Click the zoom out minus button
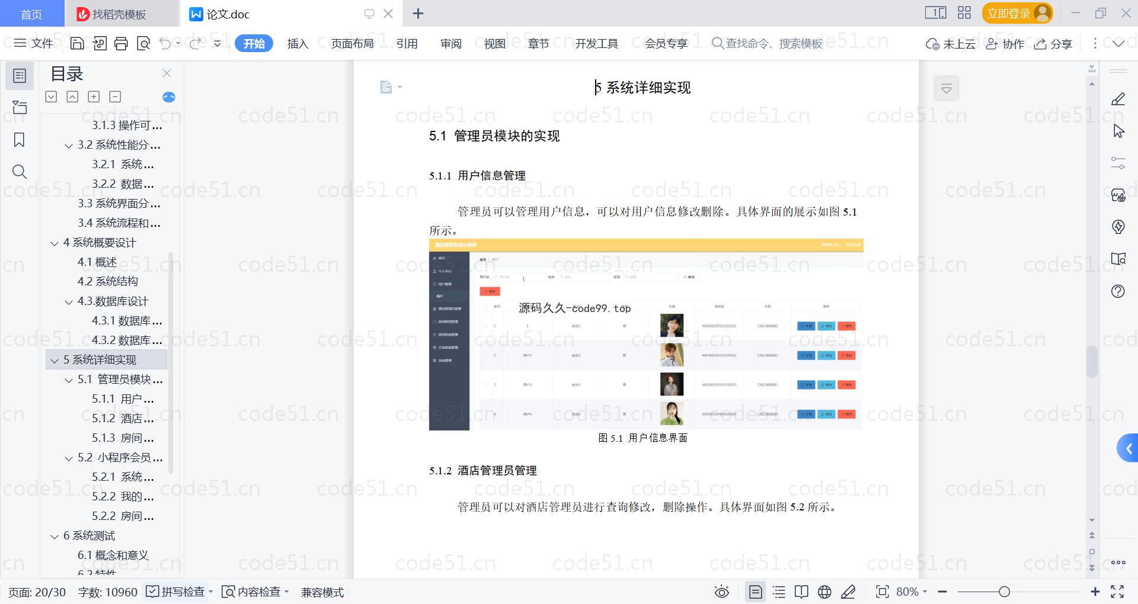1138x604 pixels. point(942,592)
